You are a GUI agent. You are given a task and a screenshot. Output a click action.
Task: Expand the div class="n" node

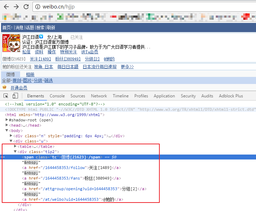11,135
